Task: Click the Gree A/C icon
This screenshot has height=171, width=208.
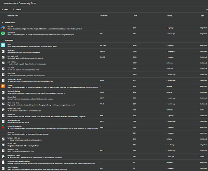Action: coord(3,27)
